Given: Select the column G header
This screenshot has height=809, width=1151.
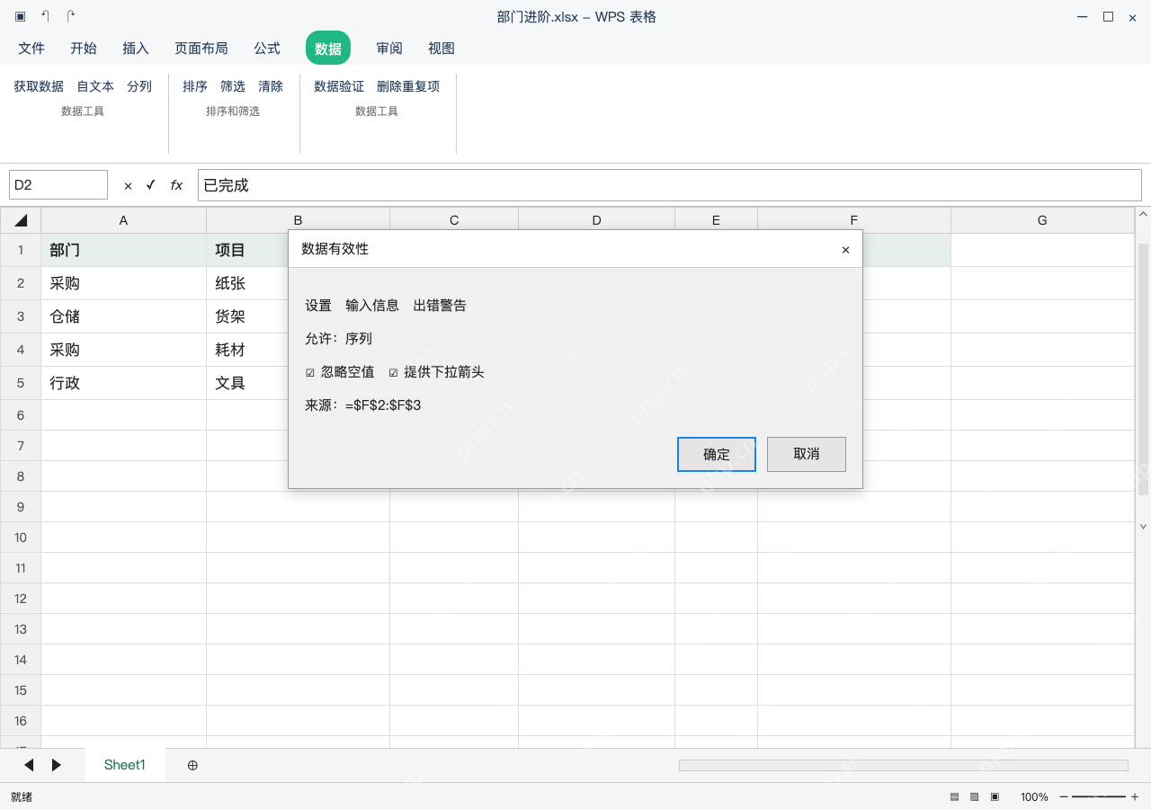Looking at the screenshot, I should [1042, 220].
